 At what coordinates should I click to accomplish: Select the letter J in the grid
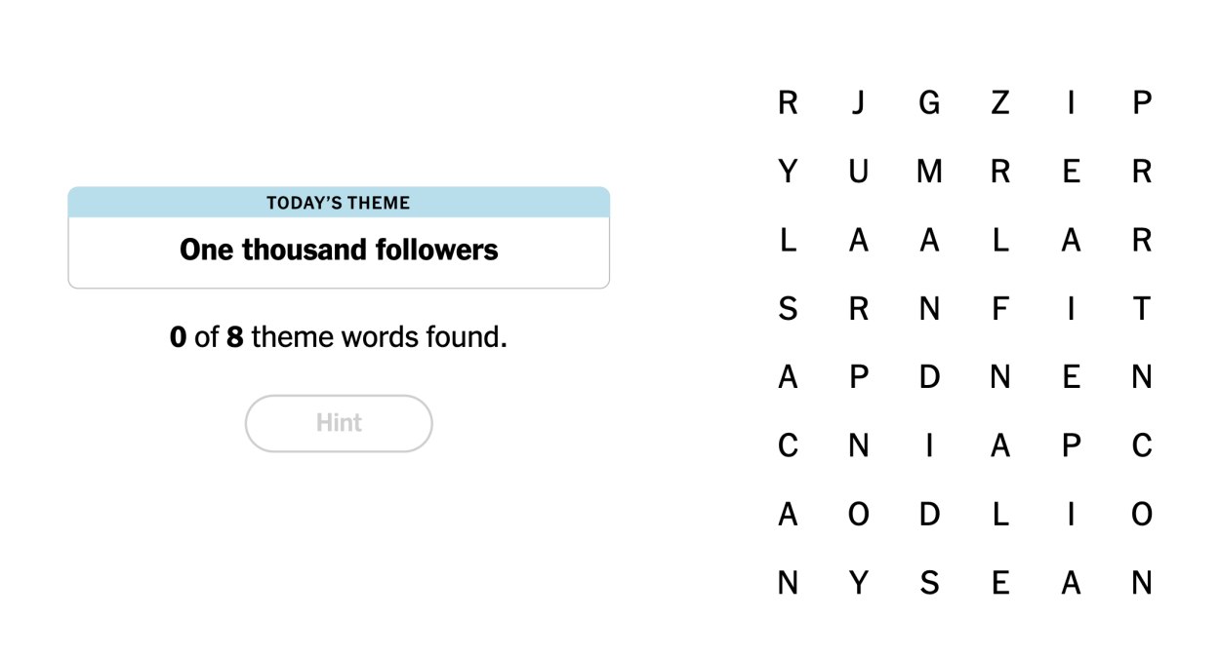click(x=858, y=102)
